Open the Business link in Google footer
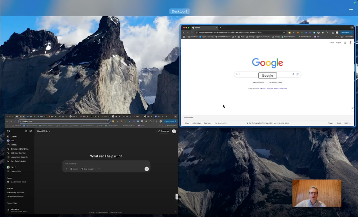The image size is (358, 217). coord(207,123)
